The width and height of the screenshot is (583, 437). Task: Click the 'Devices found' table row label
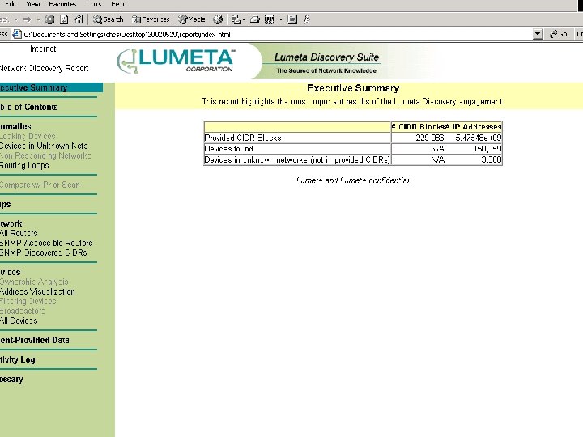point(228,149)
